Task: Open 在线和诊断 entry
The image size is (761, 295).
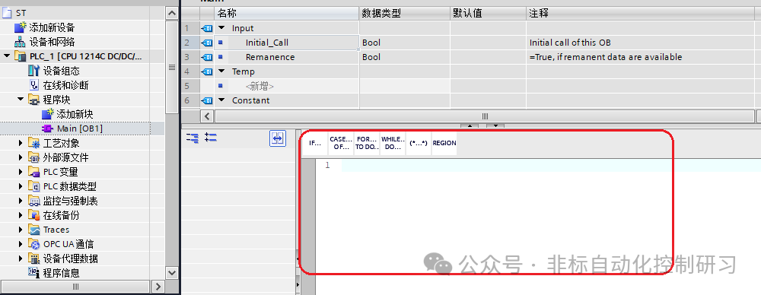Action: [66, 85]
